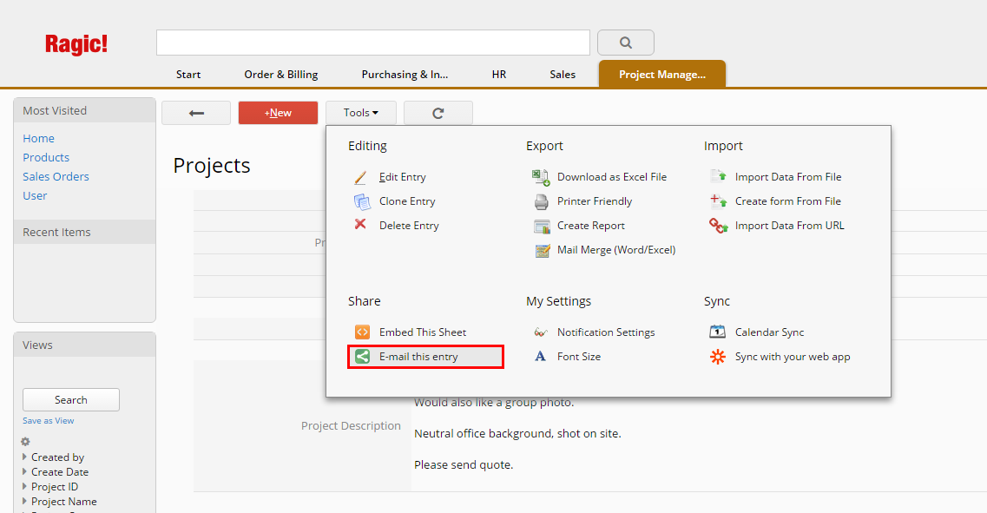
Task: Click the Notification Settings glasses icon
Action: click(541, 332)
